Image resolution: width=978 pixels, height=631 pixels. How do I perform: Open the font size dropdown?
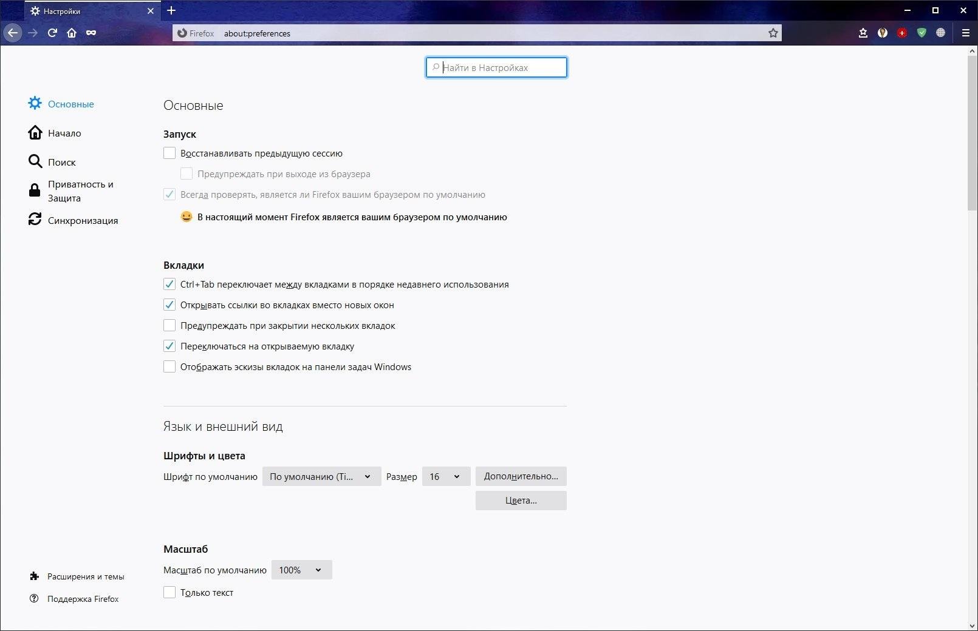pyautogui.click(x=445, y=477)
